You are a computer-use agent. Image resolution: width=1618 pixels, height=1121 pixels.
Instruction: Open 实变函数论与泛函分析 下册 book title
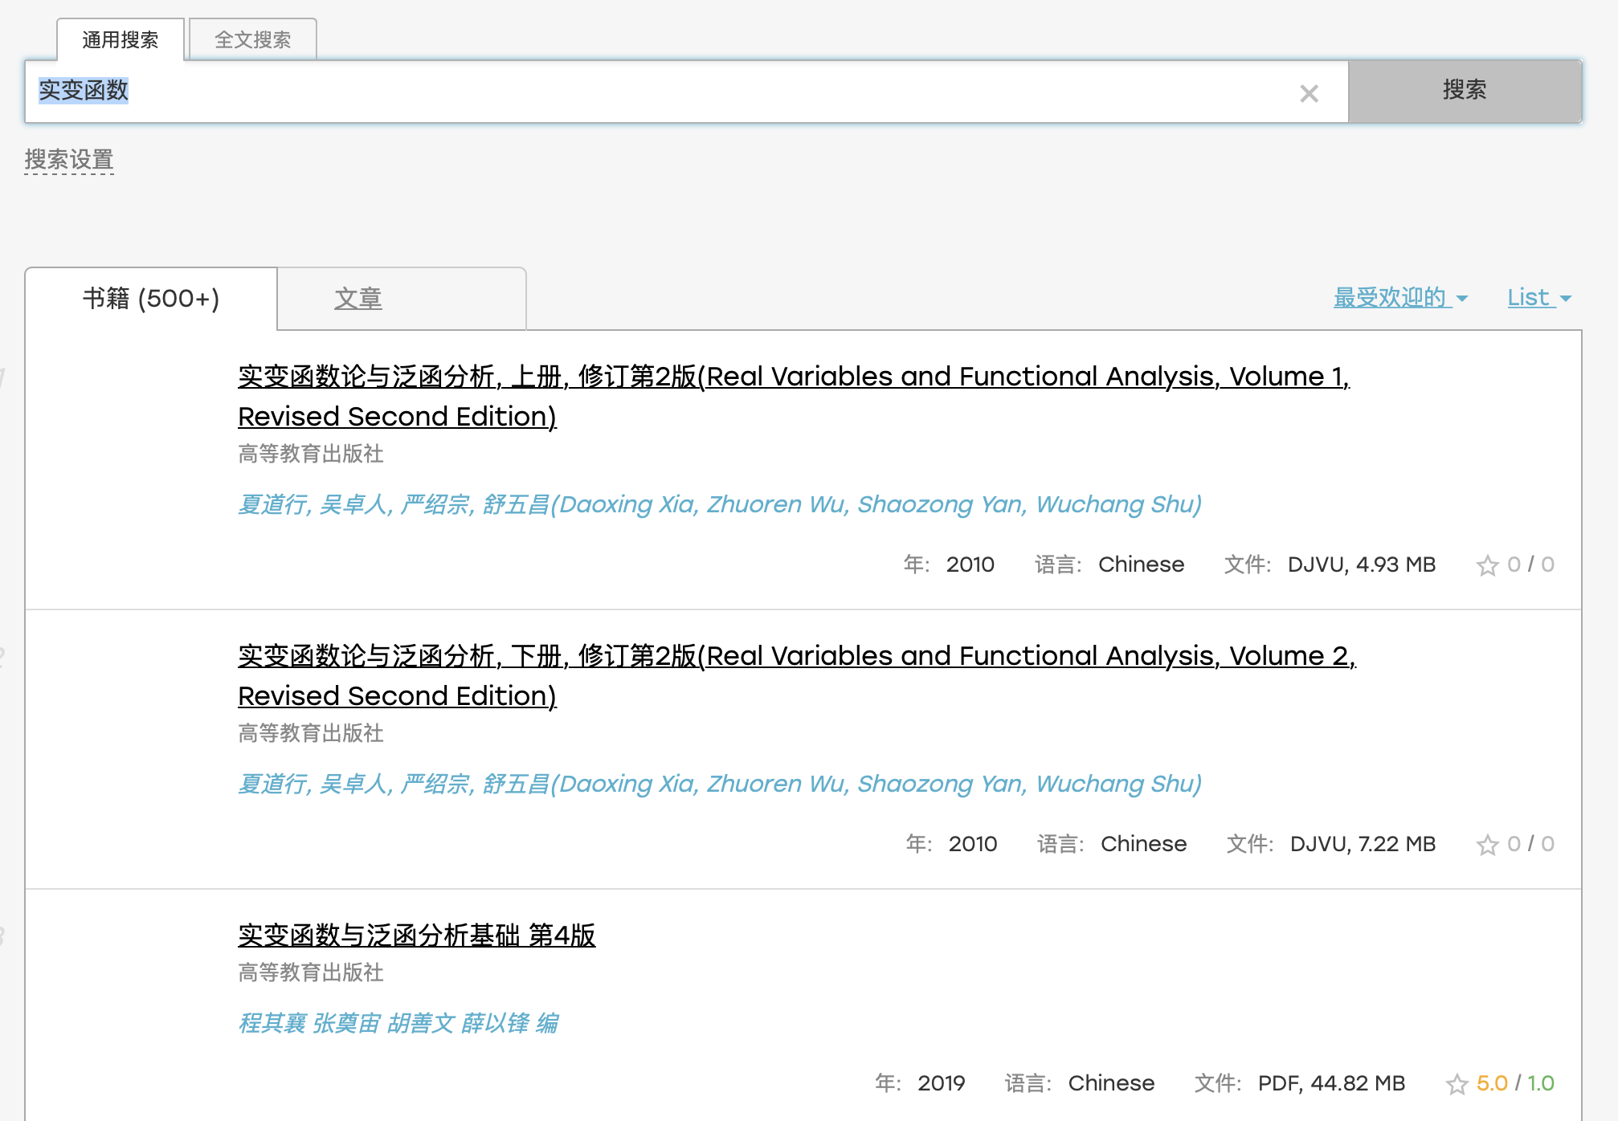795,656
